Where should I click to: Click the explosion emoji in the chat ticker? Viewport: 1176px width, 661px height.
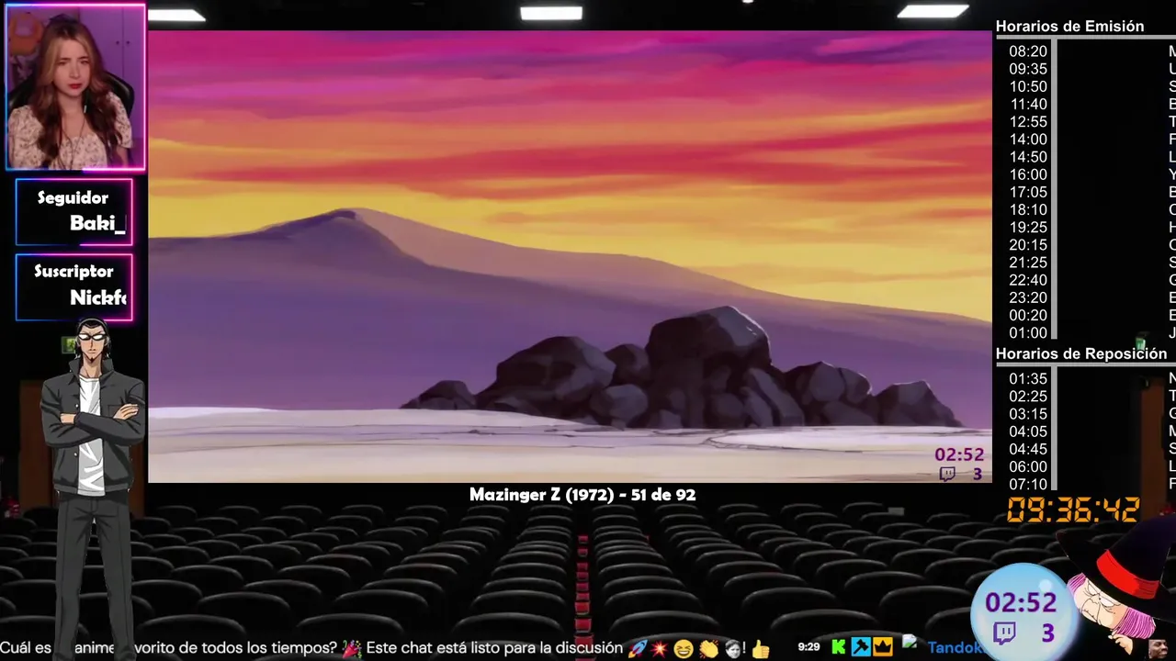click(659, 648)
